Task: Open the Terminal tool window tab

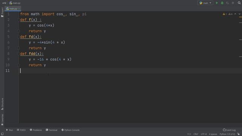Action: pos(51,130)
